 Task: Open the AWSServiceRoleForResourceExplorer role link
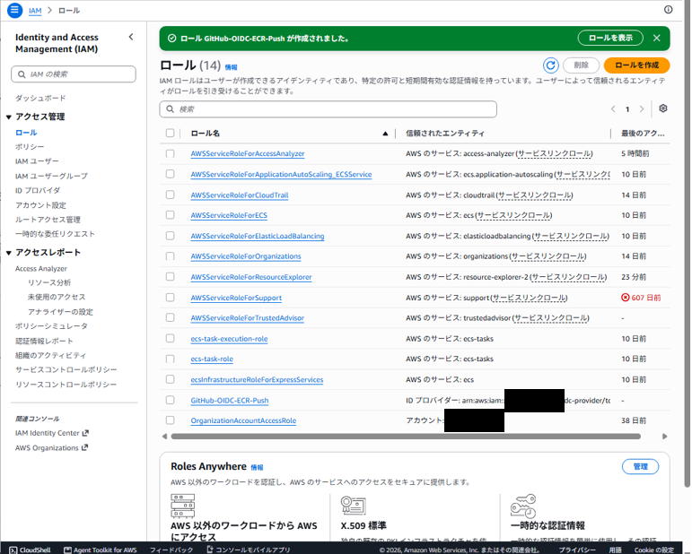click(x=251, y=277)
